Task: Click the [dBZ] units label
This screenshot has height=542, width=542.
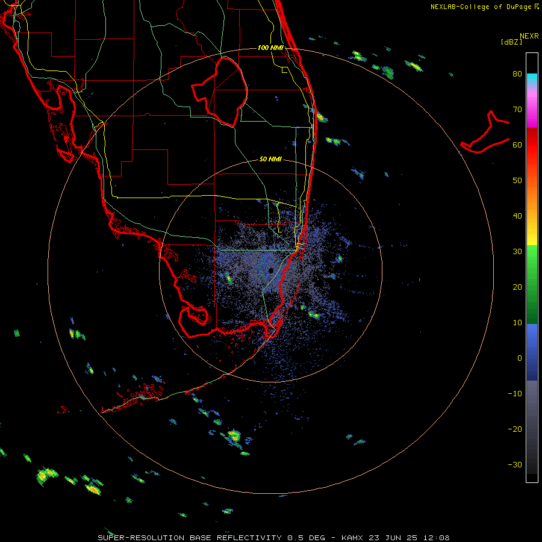Action: [x=511, y=42]
